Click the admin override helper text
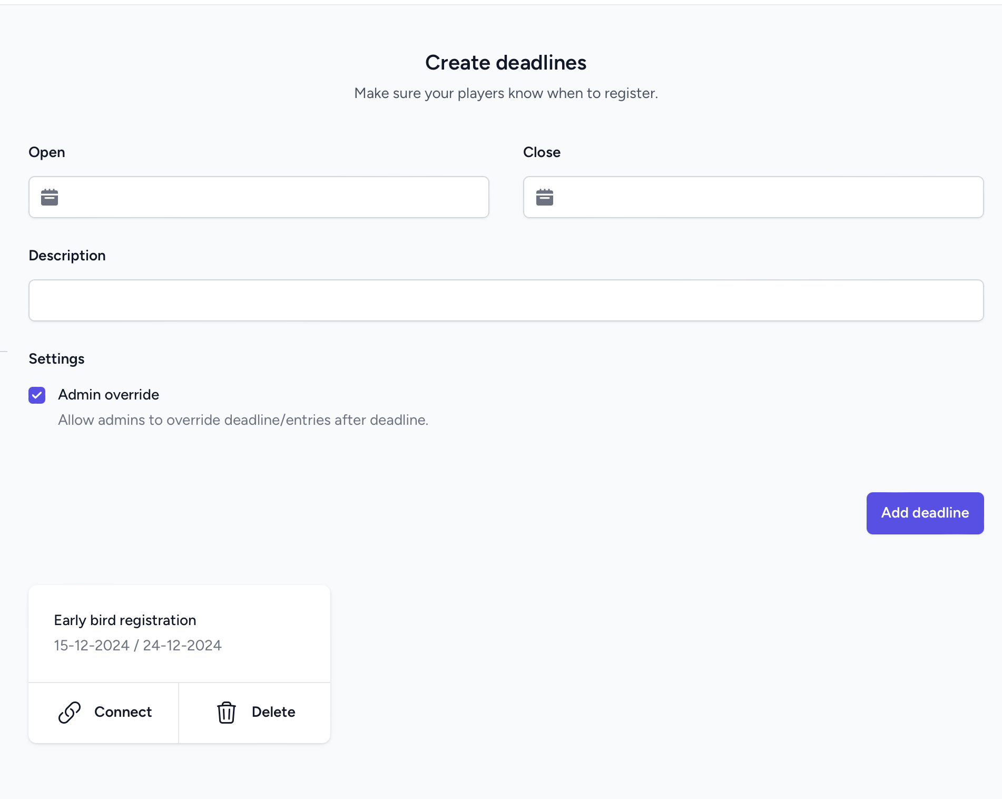Viewport: 1002px width, 799px height. (243, 420)
